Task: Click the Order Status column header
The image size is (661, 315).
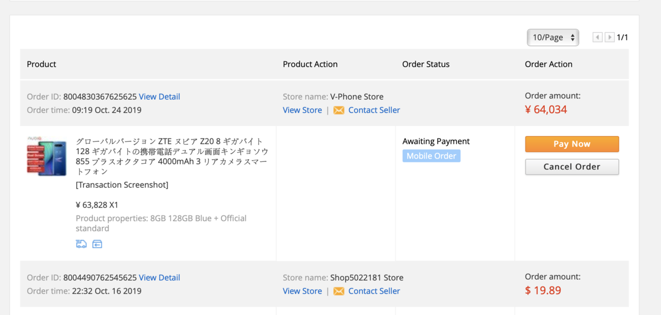Action: [426, 64]
